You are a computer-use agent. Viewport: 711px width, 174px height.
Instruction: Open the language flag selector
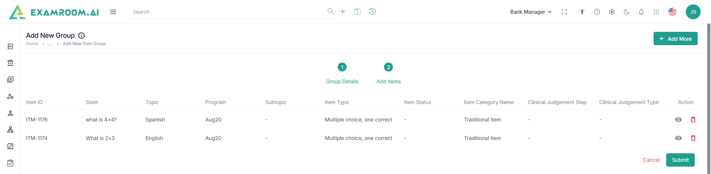[672, 12]
